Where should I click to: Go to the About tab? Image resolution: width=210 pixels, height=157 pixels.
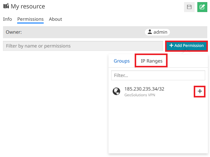tap(55, 19)
